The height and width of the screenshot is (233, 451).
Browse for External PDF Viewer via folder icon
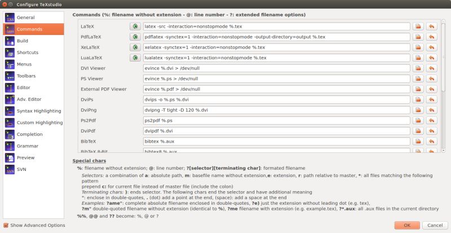(418, 89)
